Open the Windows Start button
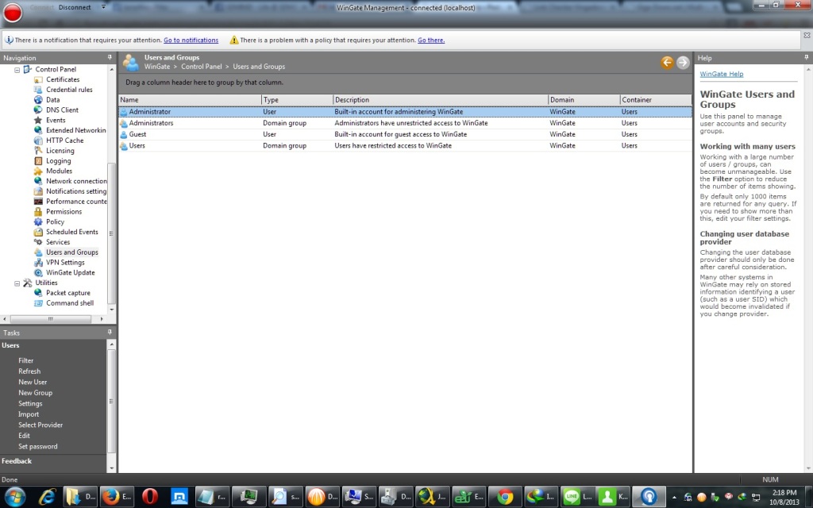The image size is (813, 508). pyautogui.click(x=14, y=497)
